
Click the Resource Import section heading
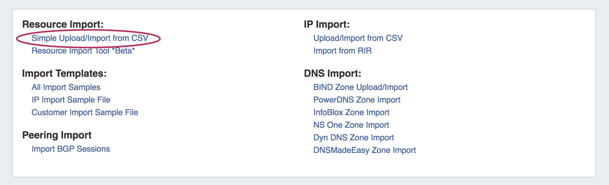tap(63, 25)
